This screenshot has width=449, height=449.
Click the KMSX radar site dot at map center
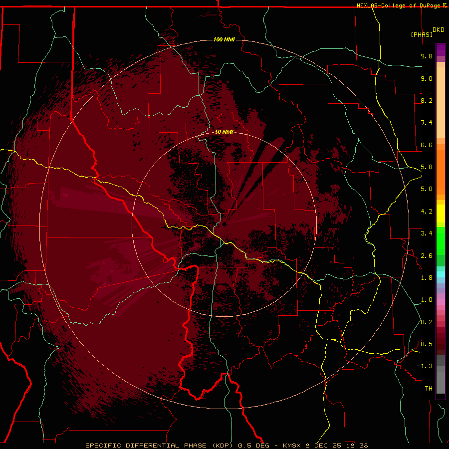224,224
